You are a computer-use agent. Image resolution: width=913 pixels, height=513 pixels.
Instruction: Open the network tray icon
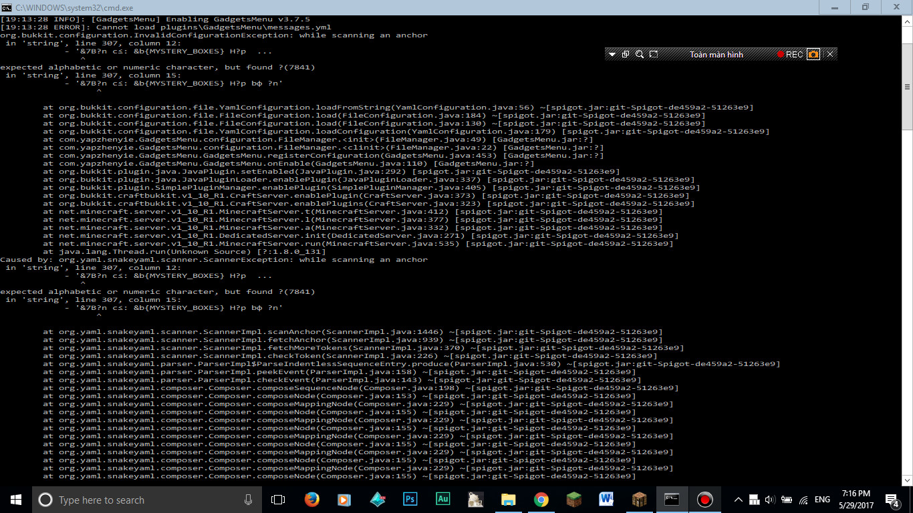[754, 500]
